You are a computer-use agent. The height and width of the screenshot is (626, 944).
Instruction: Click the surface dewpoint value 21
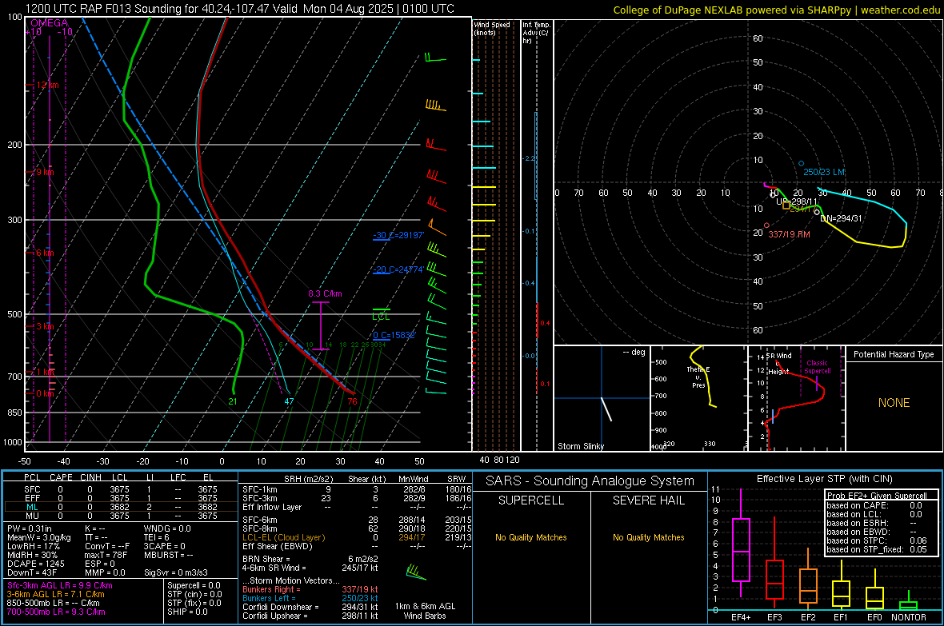click(x=232, y=401)
